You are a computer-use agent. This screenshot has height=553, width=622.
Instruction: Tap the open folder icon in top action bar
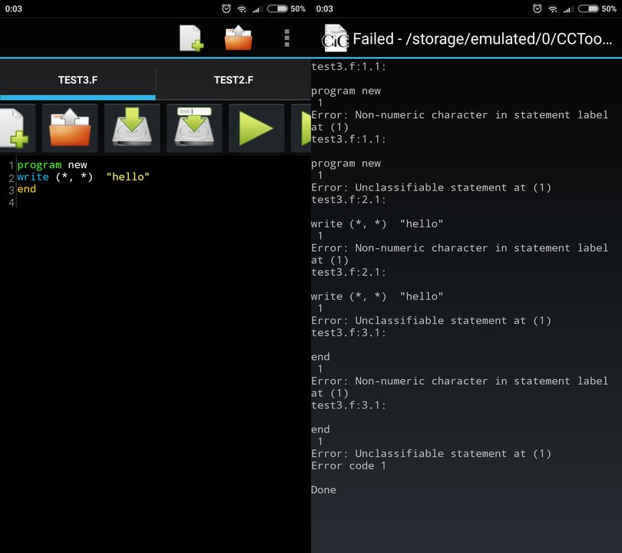tap(238, 38)
